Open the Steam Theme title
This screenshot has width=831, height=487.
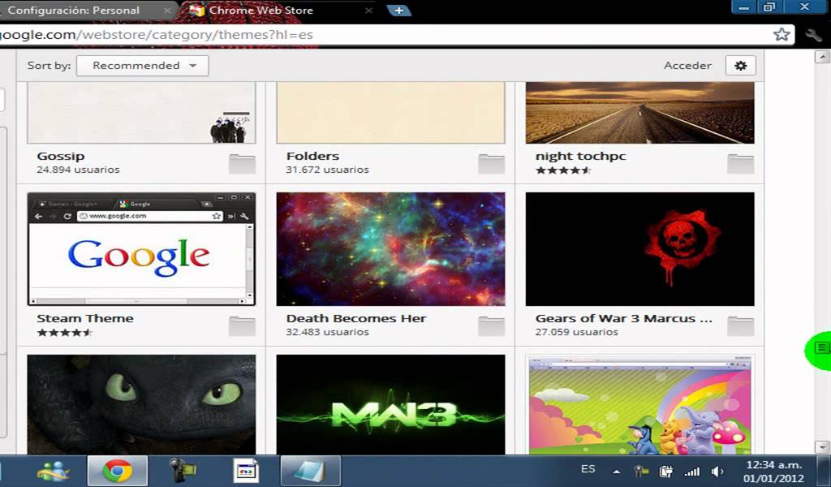(x=84, y=318)
